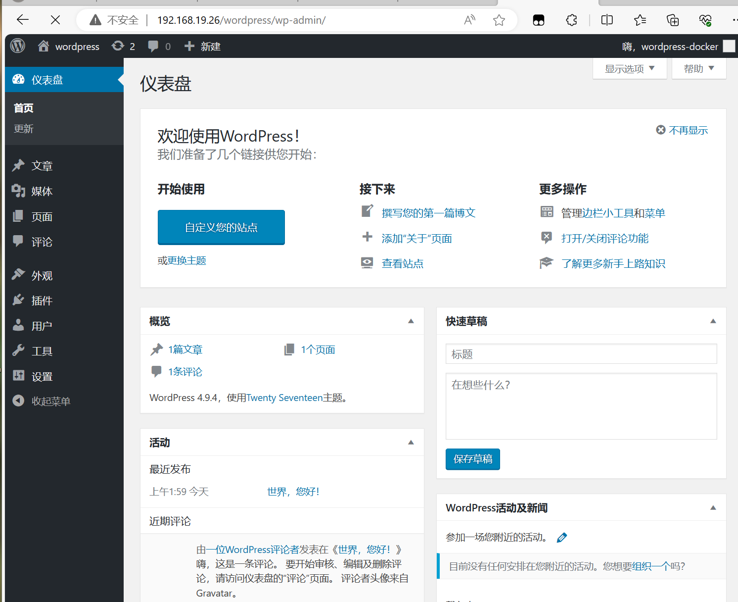Click the 查看站点 link
Viewport: 738px width, 602px height.
pyautogui.click(x=403, y=263)
